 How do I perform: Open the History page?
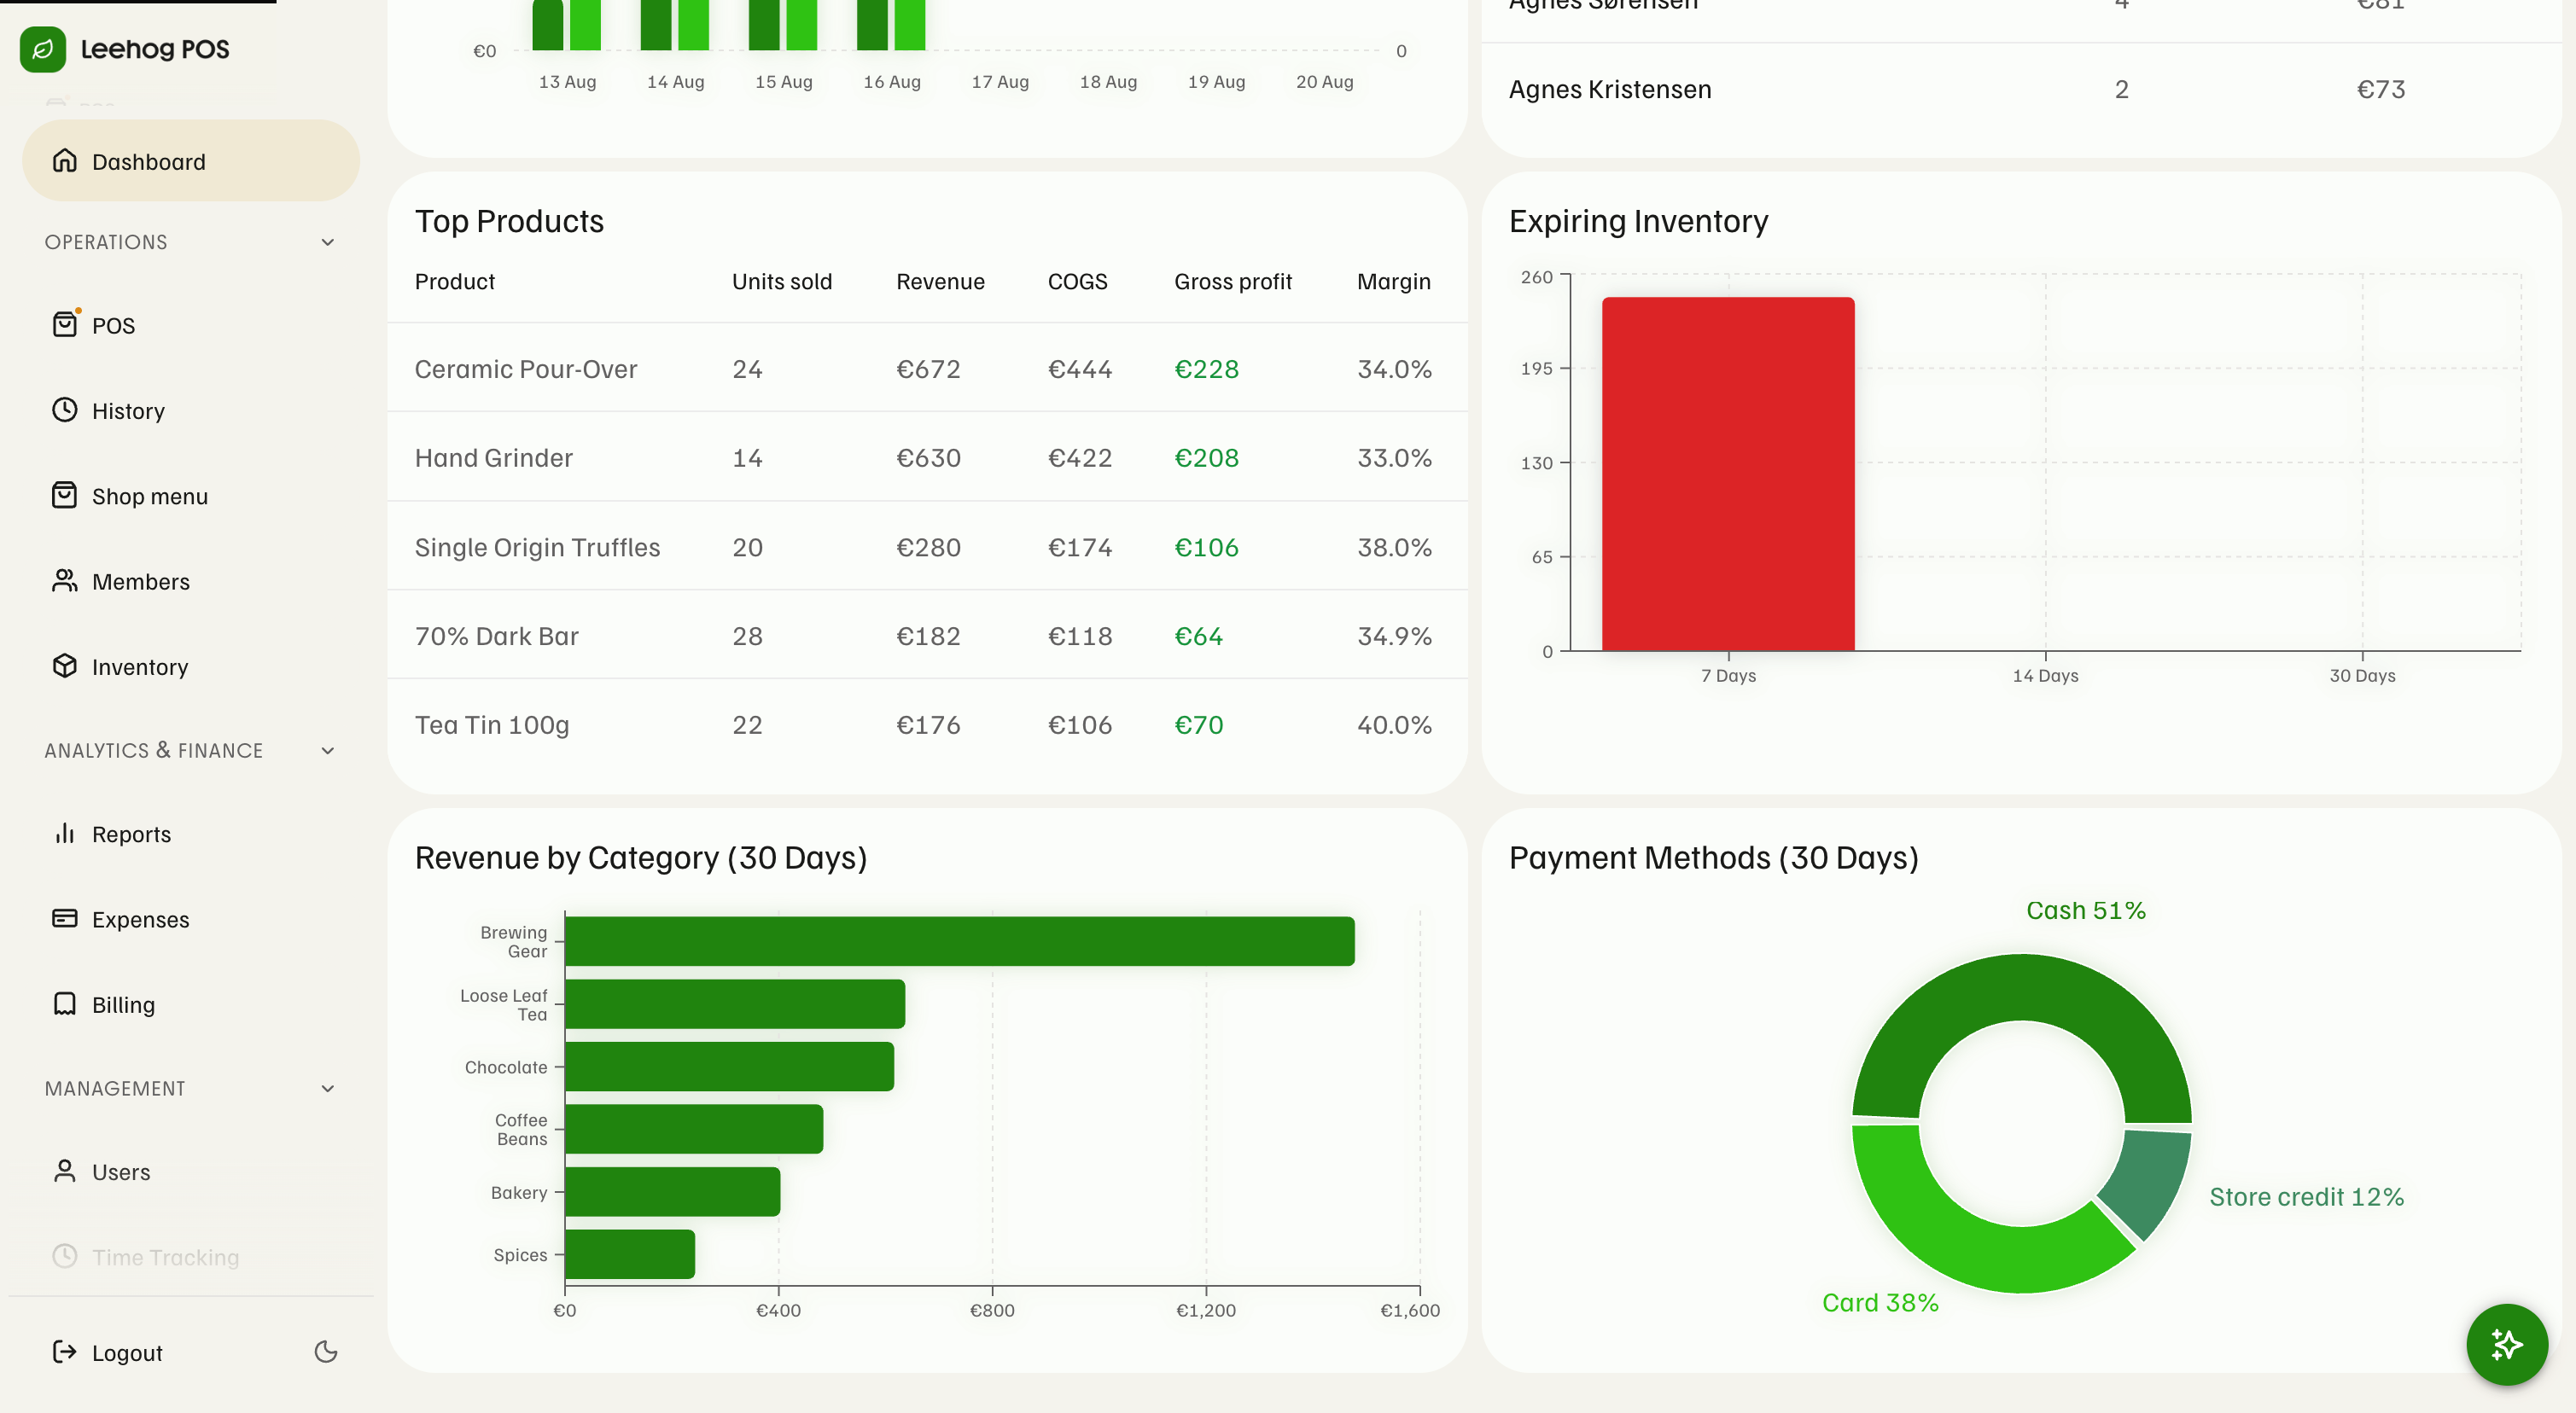190,410
